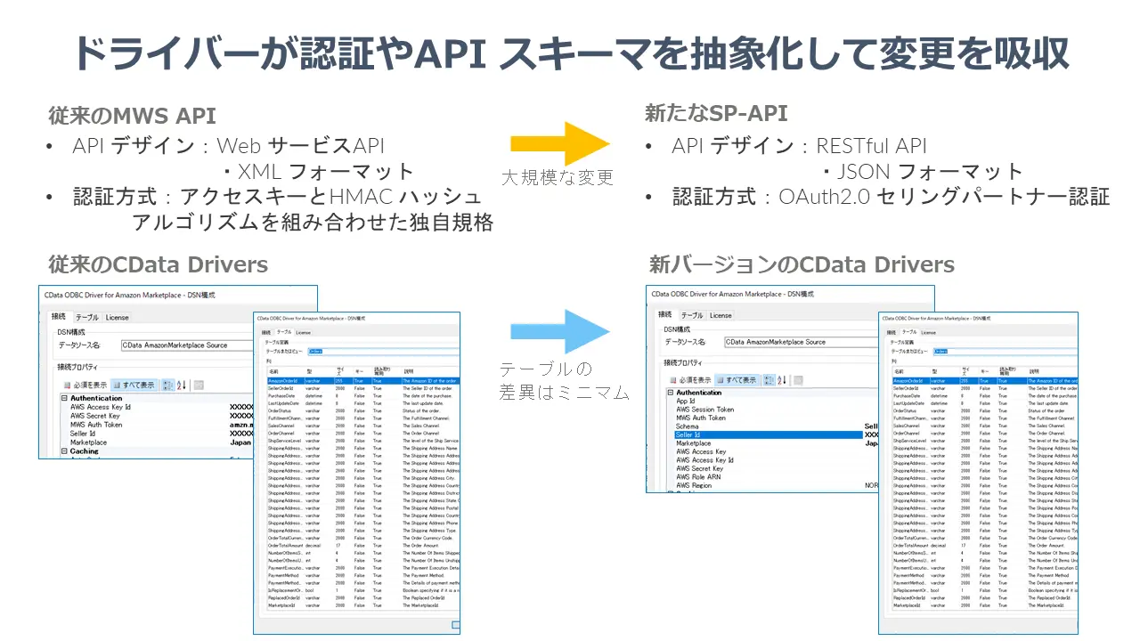1140x641 pixels.
Task: Toggle すべて表示 in the classic driver connection properties
Action: tap(134, 385)
